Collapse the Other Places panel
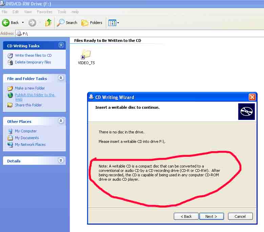Image resolution: width=264 pixels, height=232 pixels. 61,121
